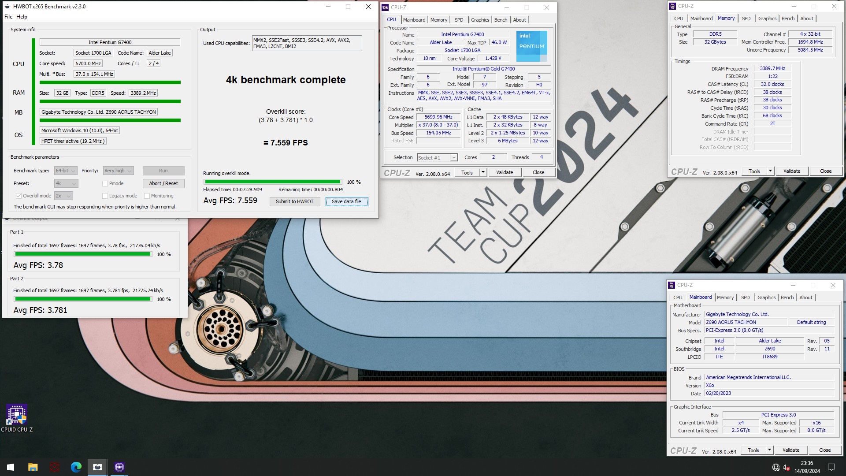Screen dimensions: 846x476
Task: Open the notification center icon
Action: (831, 467)
